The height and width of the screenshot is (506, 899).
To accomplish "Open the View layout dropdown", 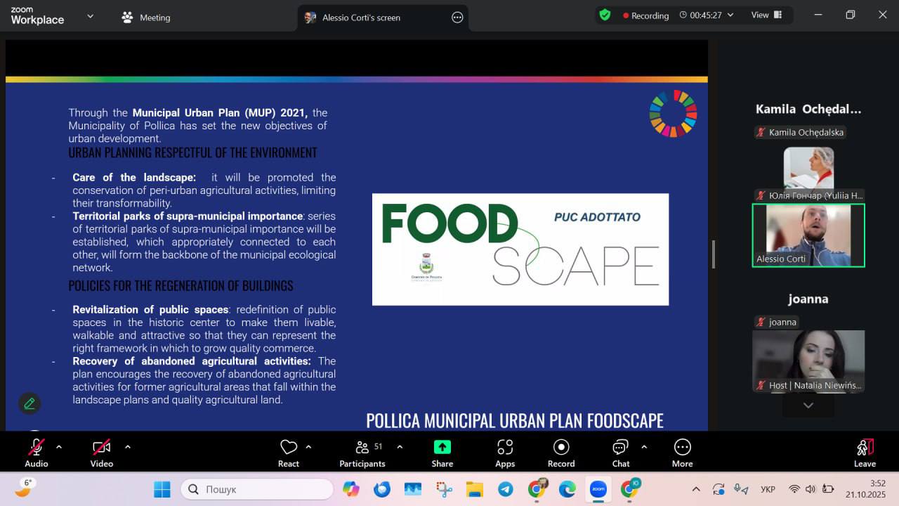I will [x=767, y=15].
